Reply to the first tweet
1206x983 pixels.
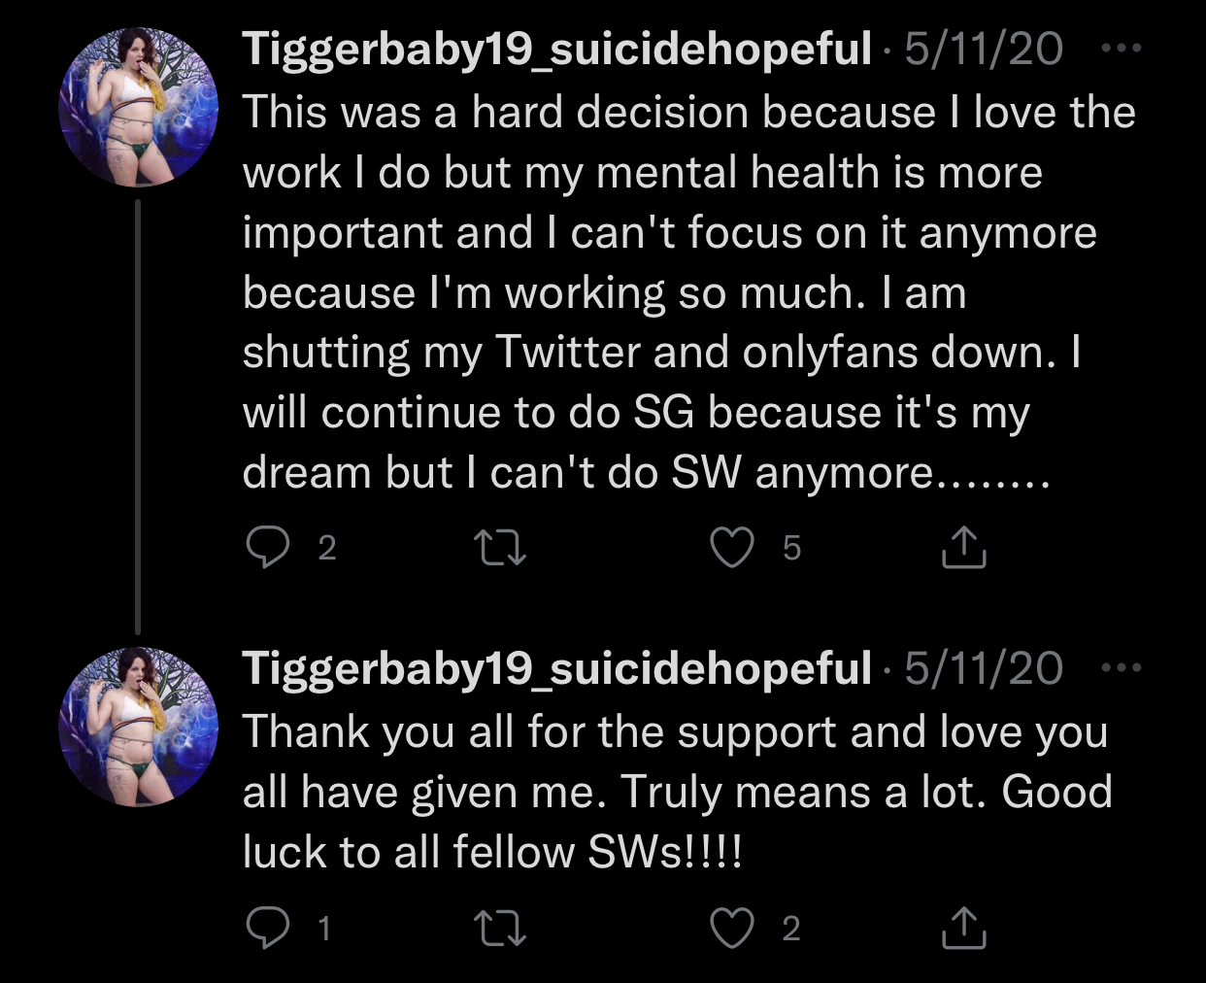pos(267,547)
